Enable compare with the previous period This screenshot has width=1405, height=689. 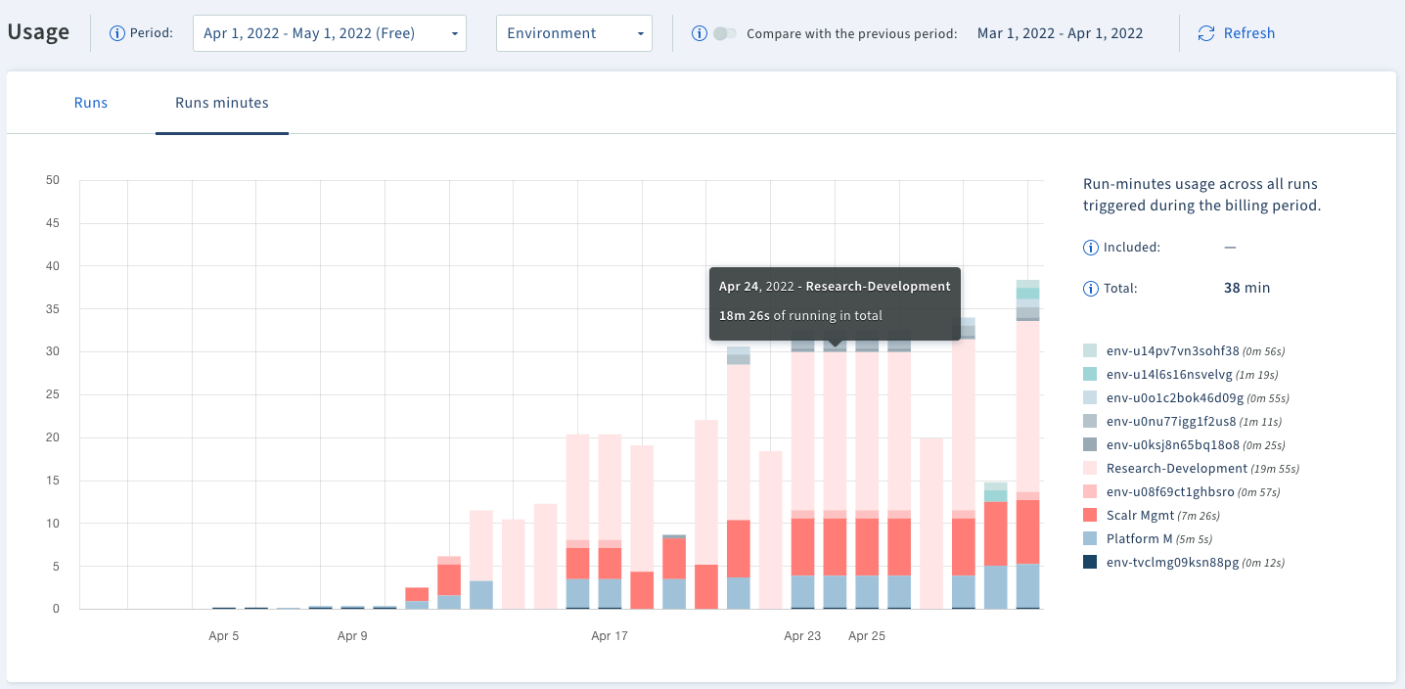pos(724,32)
